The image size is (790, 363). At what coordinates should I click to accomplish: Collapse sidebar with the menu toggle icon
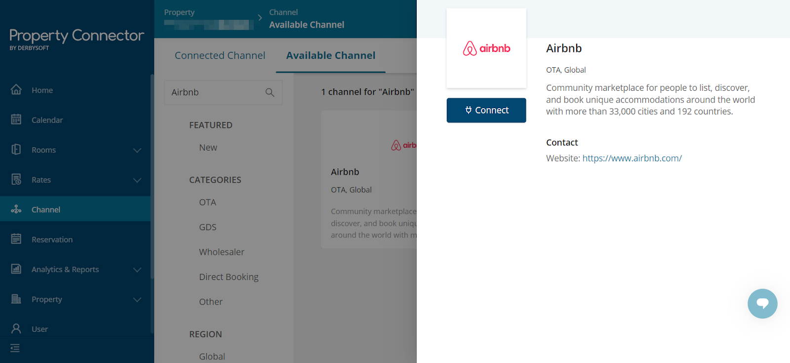point(15,348)
